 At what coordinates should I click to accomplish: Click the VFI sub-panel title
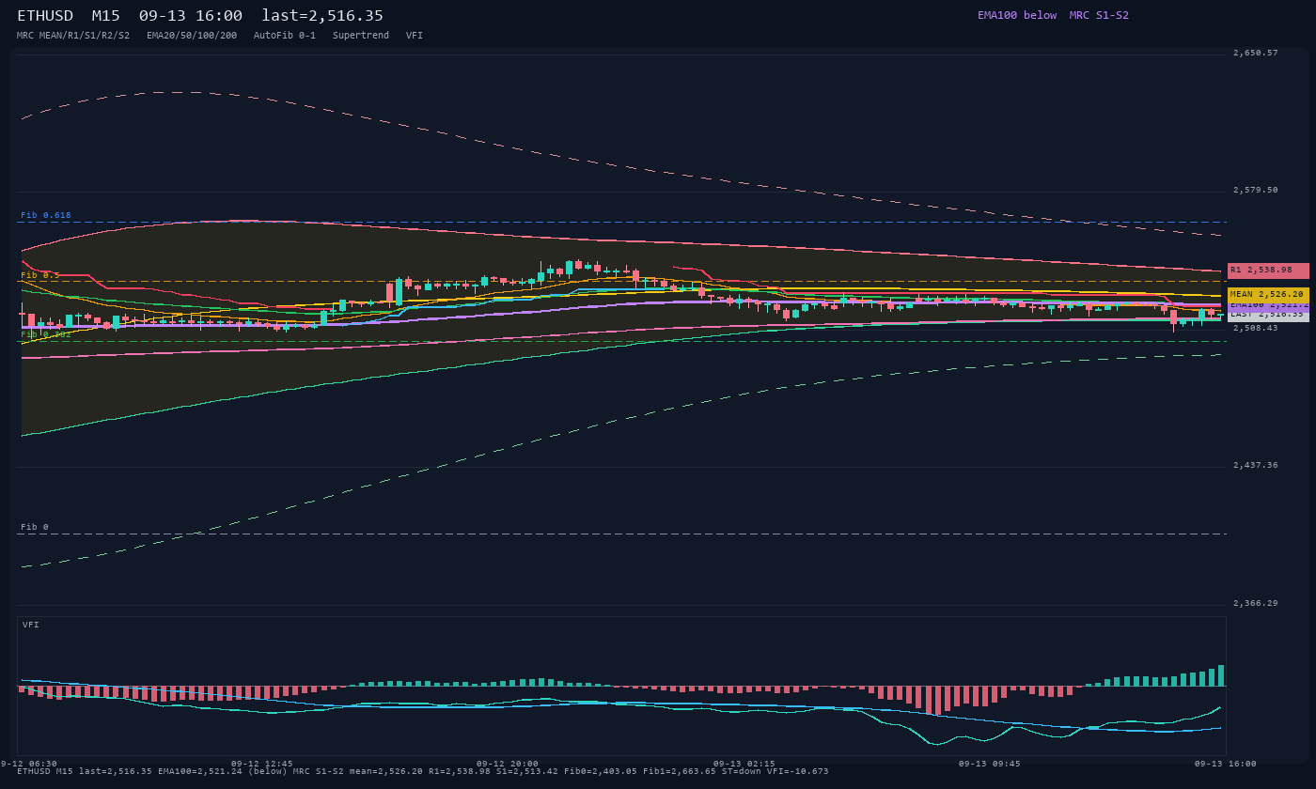click(x=31, y=625)
